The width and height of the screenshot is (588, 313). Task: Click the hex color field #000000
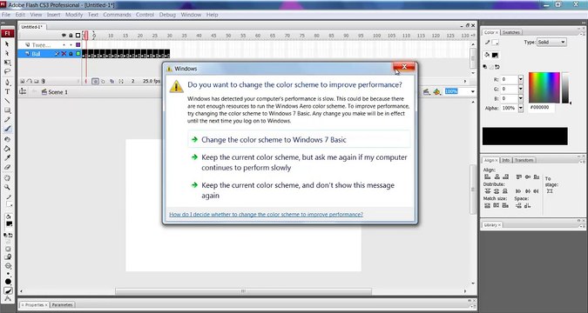coord(542,108)
